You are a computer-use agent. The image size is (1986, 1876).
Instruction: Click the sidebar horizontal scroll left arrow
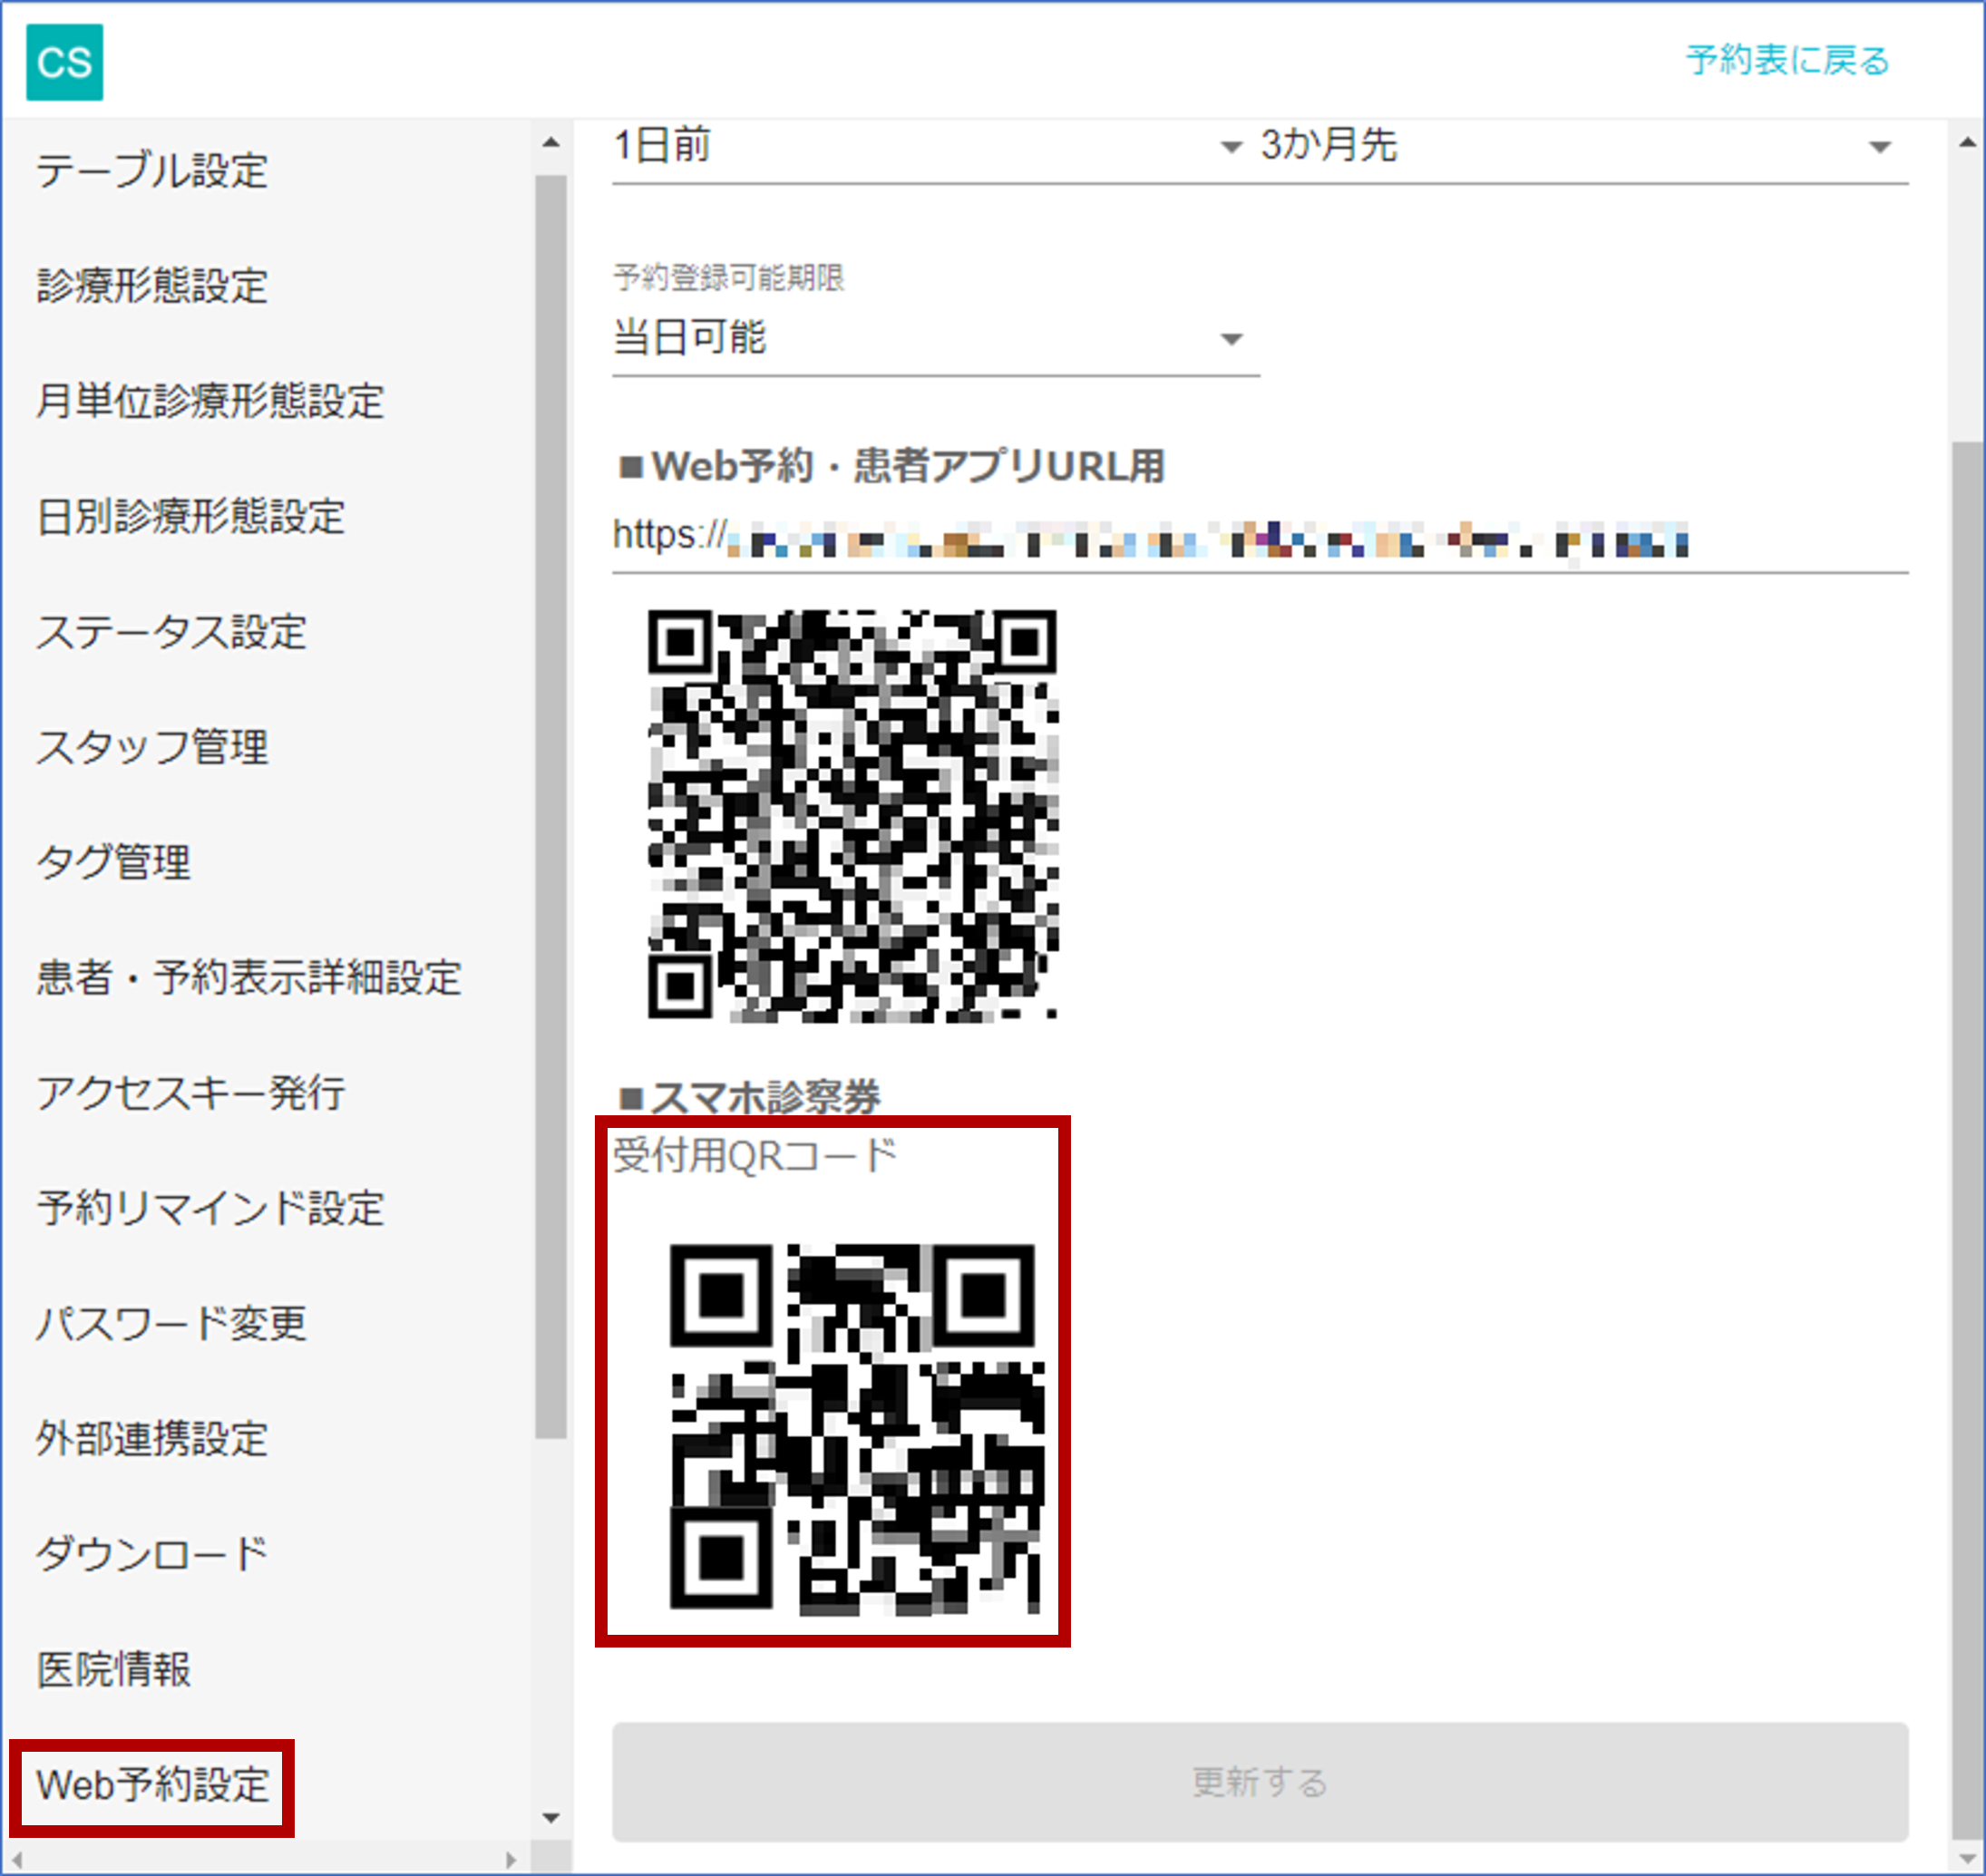click(16, 1860)
